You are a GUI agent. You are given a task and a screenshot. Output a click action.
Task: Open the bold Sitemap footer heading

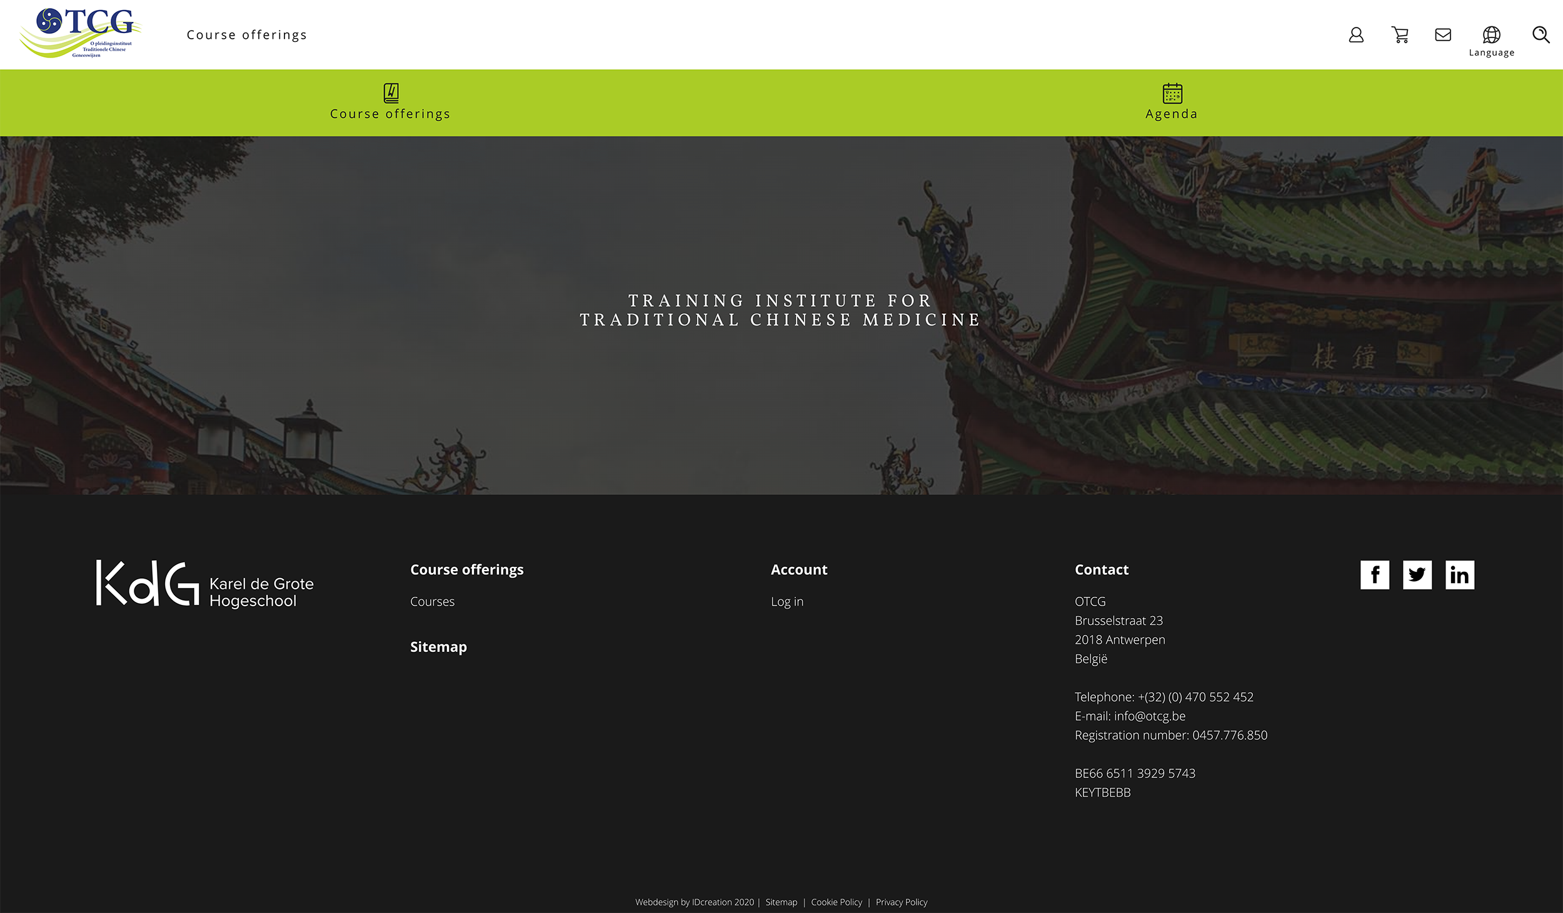click(438, 647)
